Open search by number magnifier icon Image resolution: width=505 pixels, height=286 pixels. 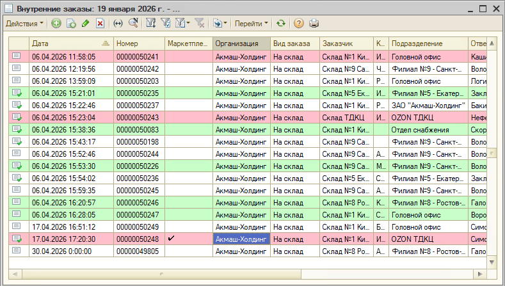click(133, 24)
